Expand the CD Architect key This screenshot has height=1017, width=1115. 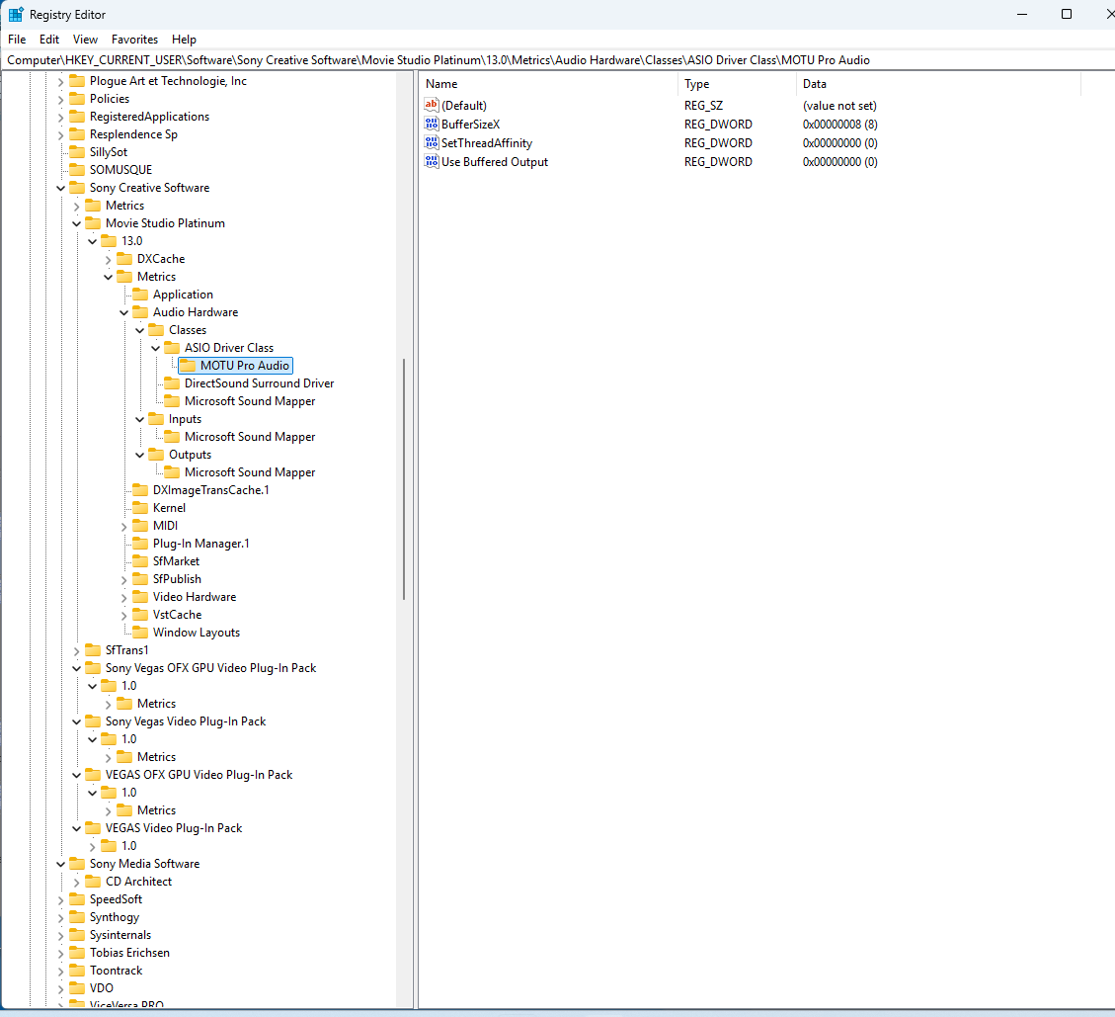point(76,883)
